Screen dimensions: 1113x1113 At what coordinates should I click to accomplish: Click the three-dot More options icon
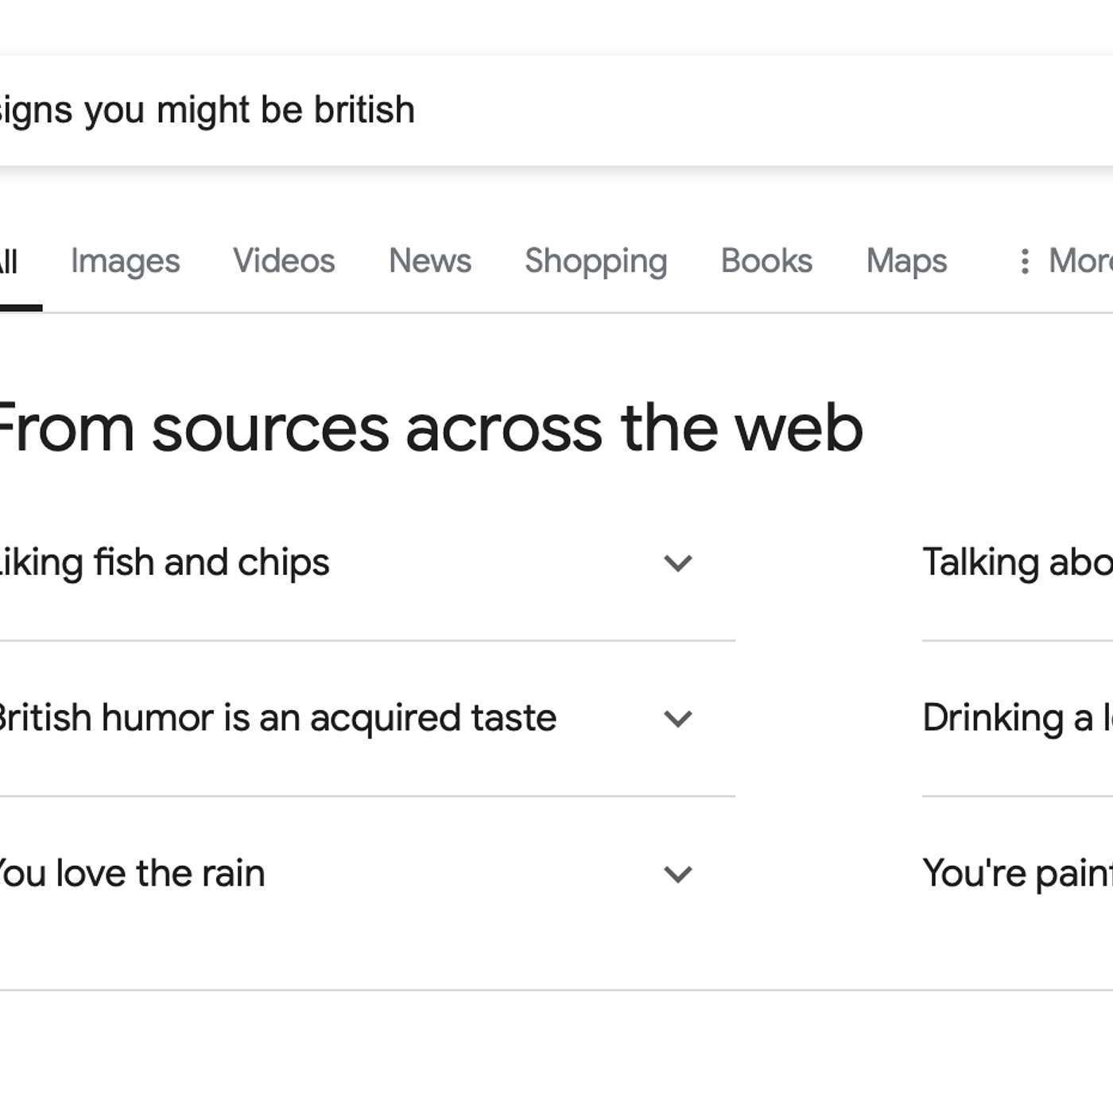(1025, 262)
